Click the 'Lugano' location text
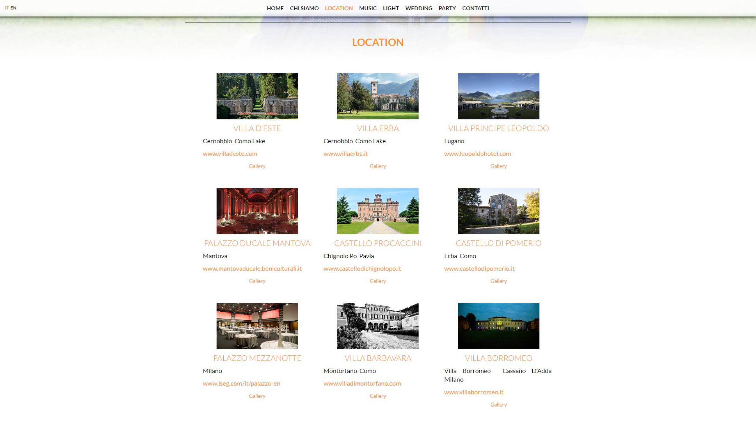Image resolution: width=756 pixels, height=425 pixels. click(454, 141)
